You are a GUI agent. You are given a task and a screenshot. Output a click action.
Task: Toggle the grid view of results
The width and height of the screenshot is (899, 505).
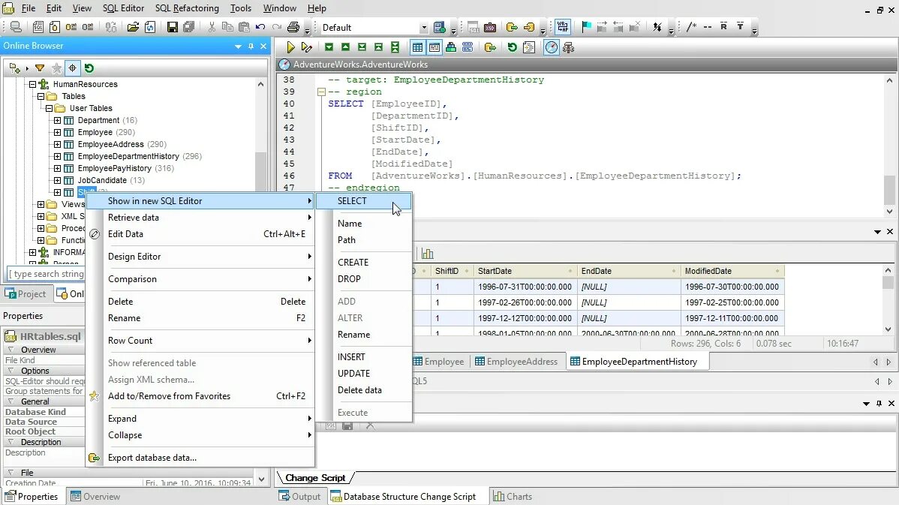pos(417,47)
